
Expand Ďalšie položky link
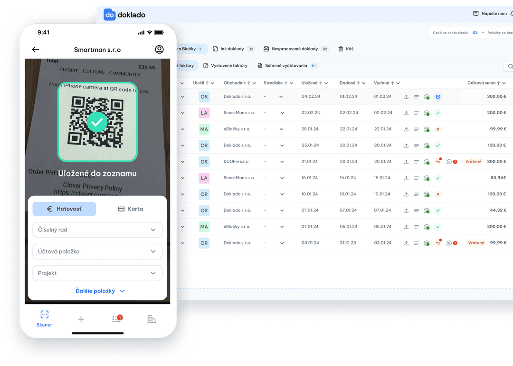(100, 291)
